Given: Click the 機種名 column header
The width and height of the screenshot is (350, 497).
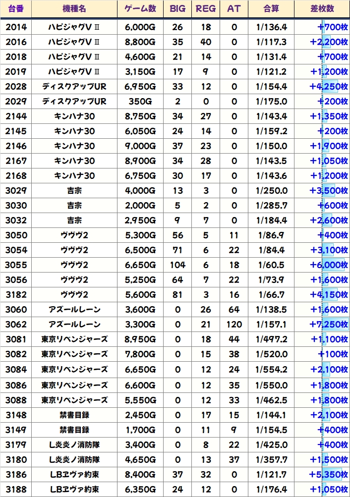Looking at the screenshot, I should 74,9.
